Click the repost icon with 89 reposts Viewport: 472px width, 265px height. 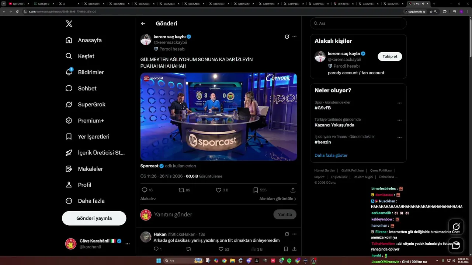[x=181, y=190]
